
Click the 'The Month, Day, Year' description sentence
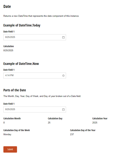pyautogui.click(x=42, y=96)
